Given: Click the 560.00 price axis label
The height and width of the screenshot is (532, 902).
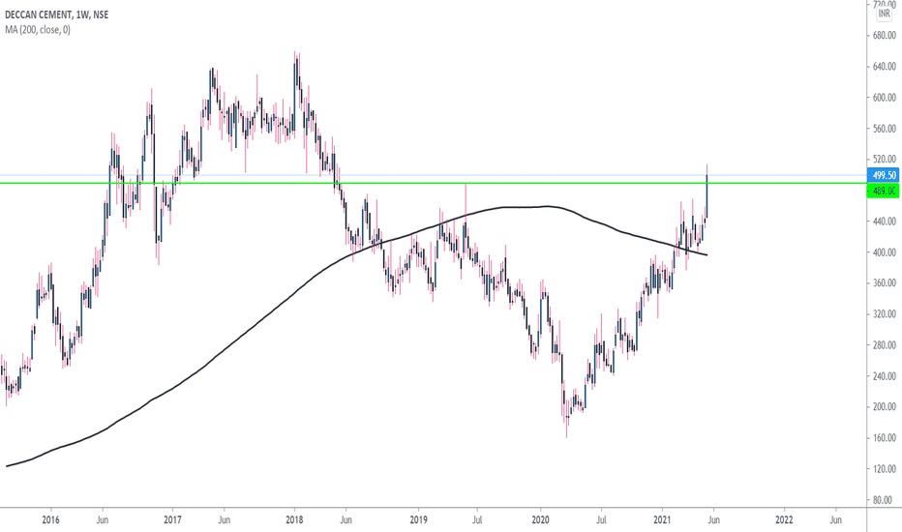Looking at the screenshot, I should 885,129.
